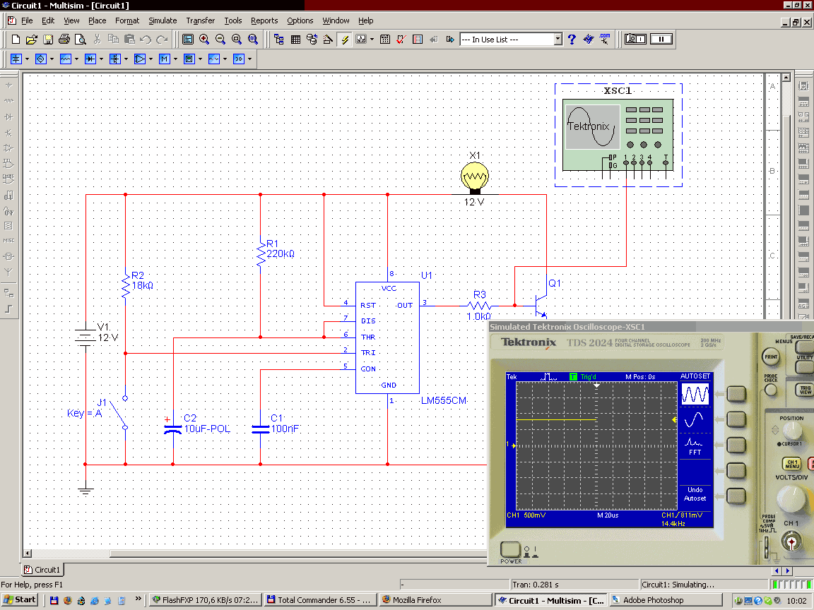Expand the diode component group arrow
The height and width of the screenshot is (610, 814).
click(101, 59)
